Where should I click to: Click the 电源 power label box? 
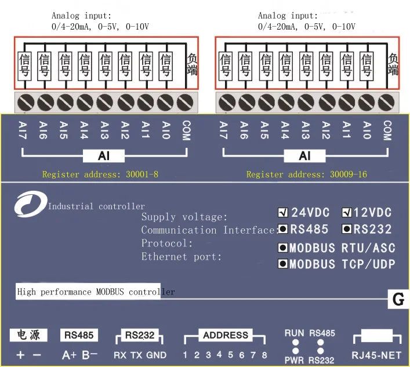[28, 335]
